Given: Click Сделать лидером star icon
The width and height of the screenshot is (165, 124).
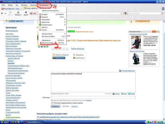Looking at the screenshot, I should click(54, 55).
